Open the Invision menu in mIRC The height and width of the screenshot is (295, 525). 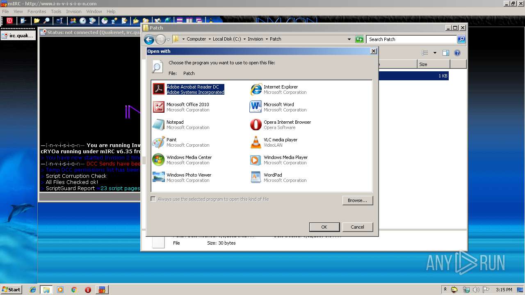point(74,11)
